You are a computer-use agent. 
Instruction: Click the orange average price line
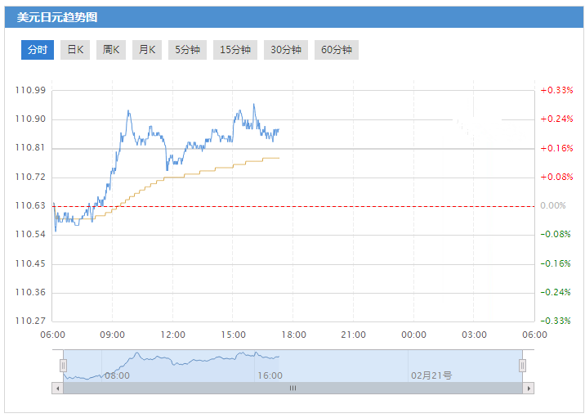(x=204, y=171)
